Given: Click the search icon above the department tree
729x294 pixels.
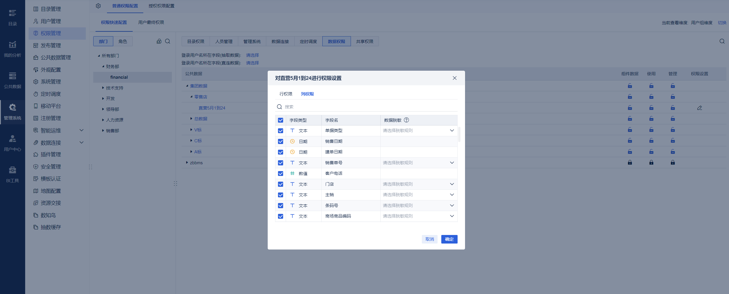Looking at the screenshot, I should click(168, 41).
